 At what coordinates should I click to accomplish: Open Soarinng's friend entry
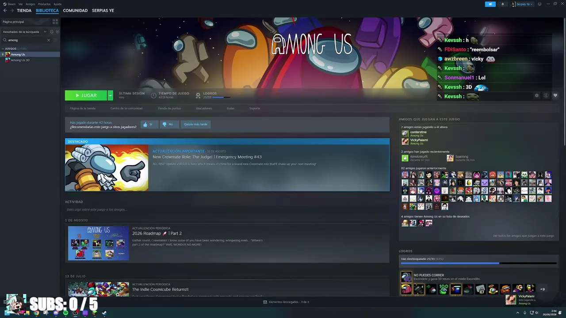[x=461, y=158]
